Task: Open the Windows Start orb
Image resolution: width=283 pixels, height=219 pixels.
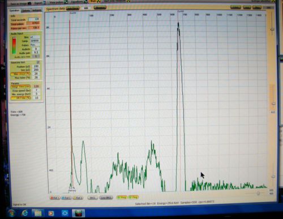Action: pos(12,213)
